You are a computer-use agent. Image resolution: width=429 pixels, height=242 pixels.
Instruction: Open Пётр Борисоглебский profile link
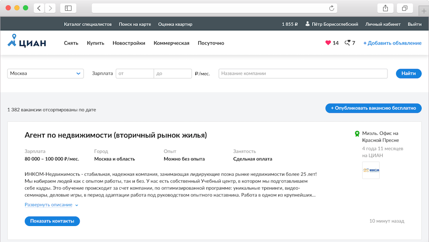coord(335,24)
